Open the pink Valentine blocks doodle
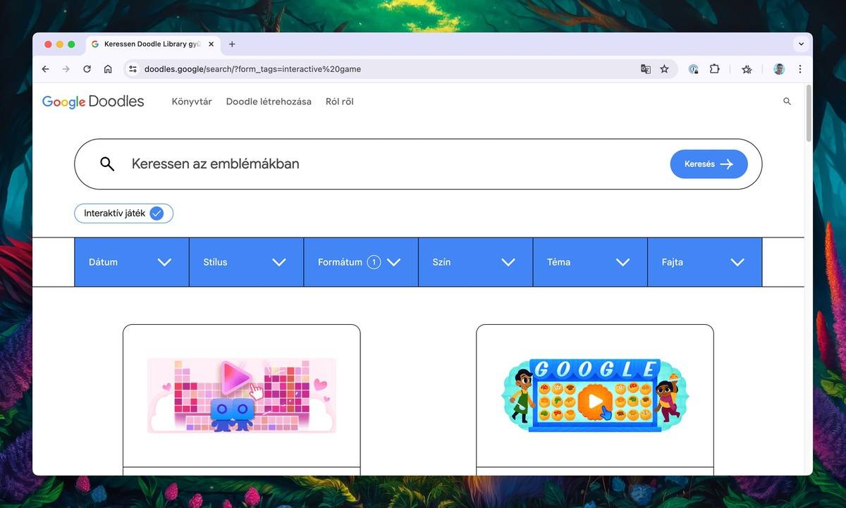 pyautogui.click(x=242, y=395)
